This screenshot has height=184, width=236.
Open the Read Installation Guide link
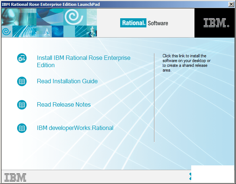coord(67,81)
